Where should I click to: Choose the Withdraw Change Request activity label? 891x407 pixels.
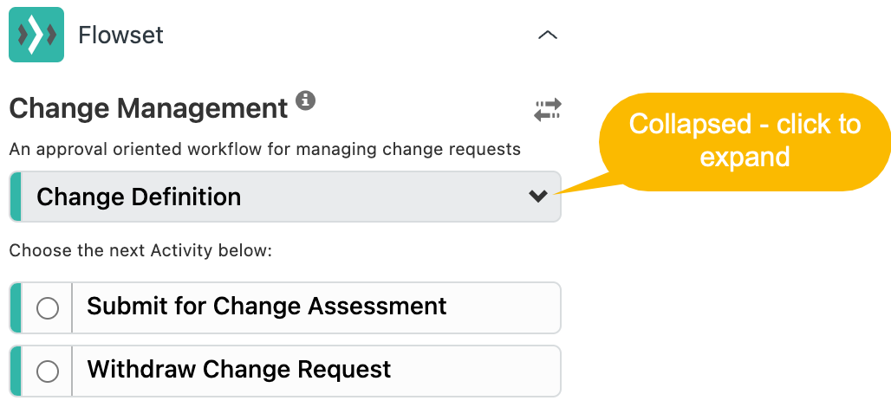pyautogui.click(x=238, y=370)
